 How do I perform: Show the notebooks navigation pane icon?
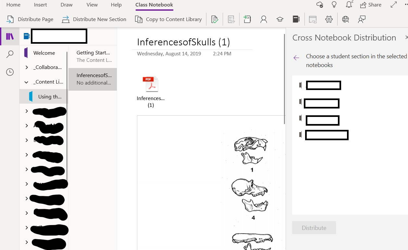pyautogui.click(x=10, y=36)
